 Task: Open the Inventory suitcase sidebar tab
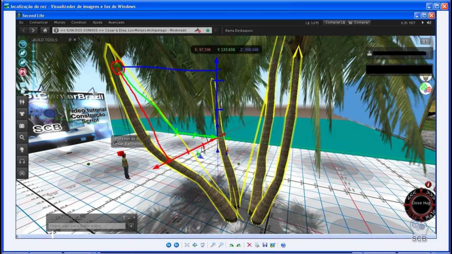(22, 126)
